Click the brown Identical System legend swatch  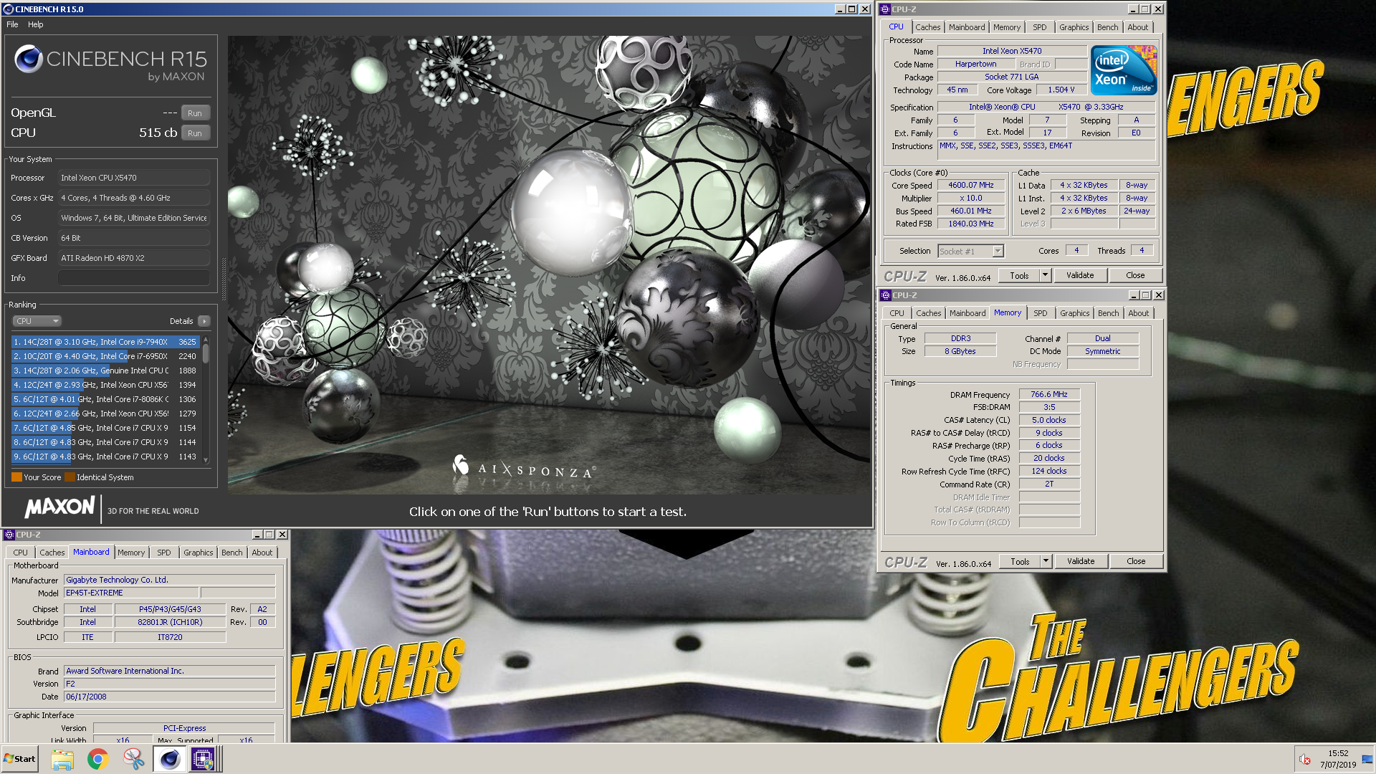point(70,477)
